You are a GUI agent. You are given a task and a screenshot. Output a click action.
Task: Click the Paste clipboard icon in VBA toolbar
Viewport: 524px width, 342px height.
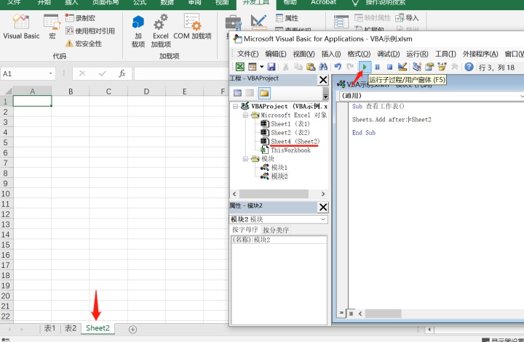tap(311, 67)
